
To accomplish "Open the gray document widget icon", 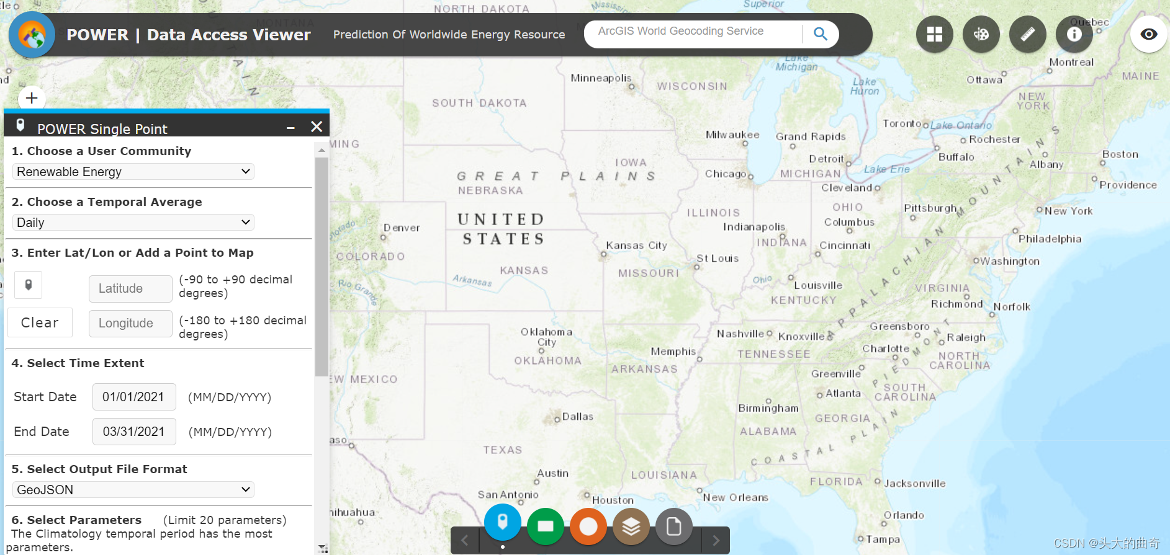I will (673, 526).
